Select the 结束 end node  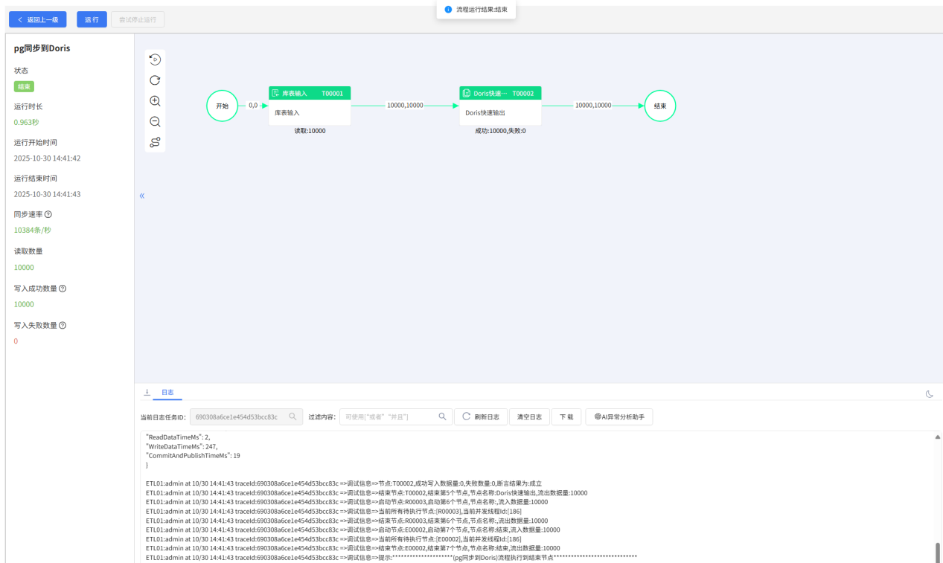(x=660, y=106)
